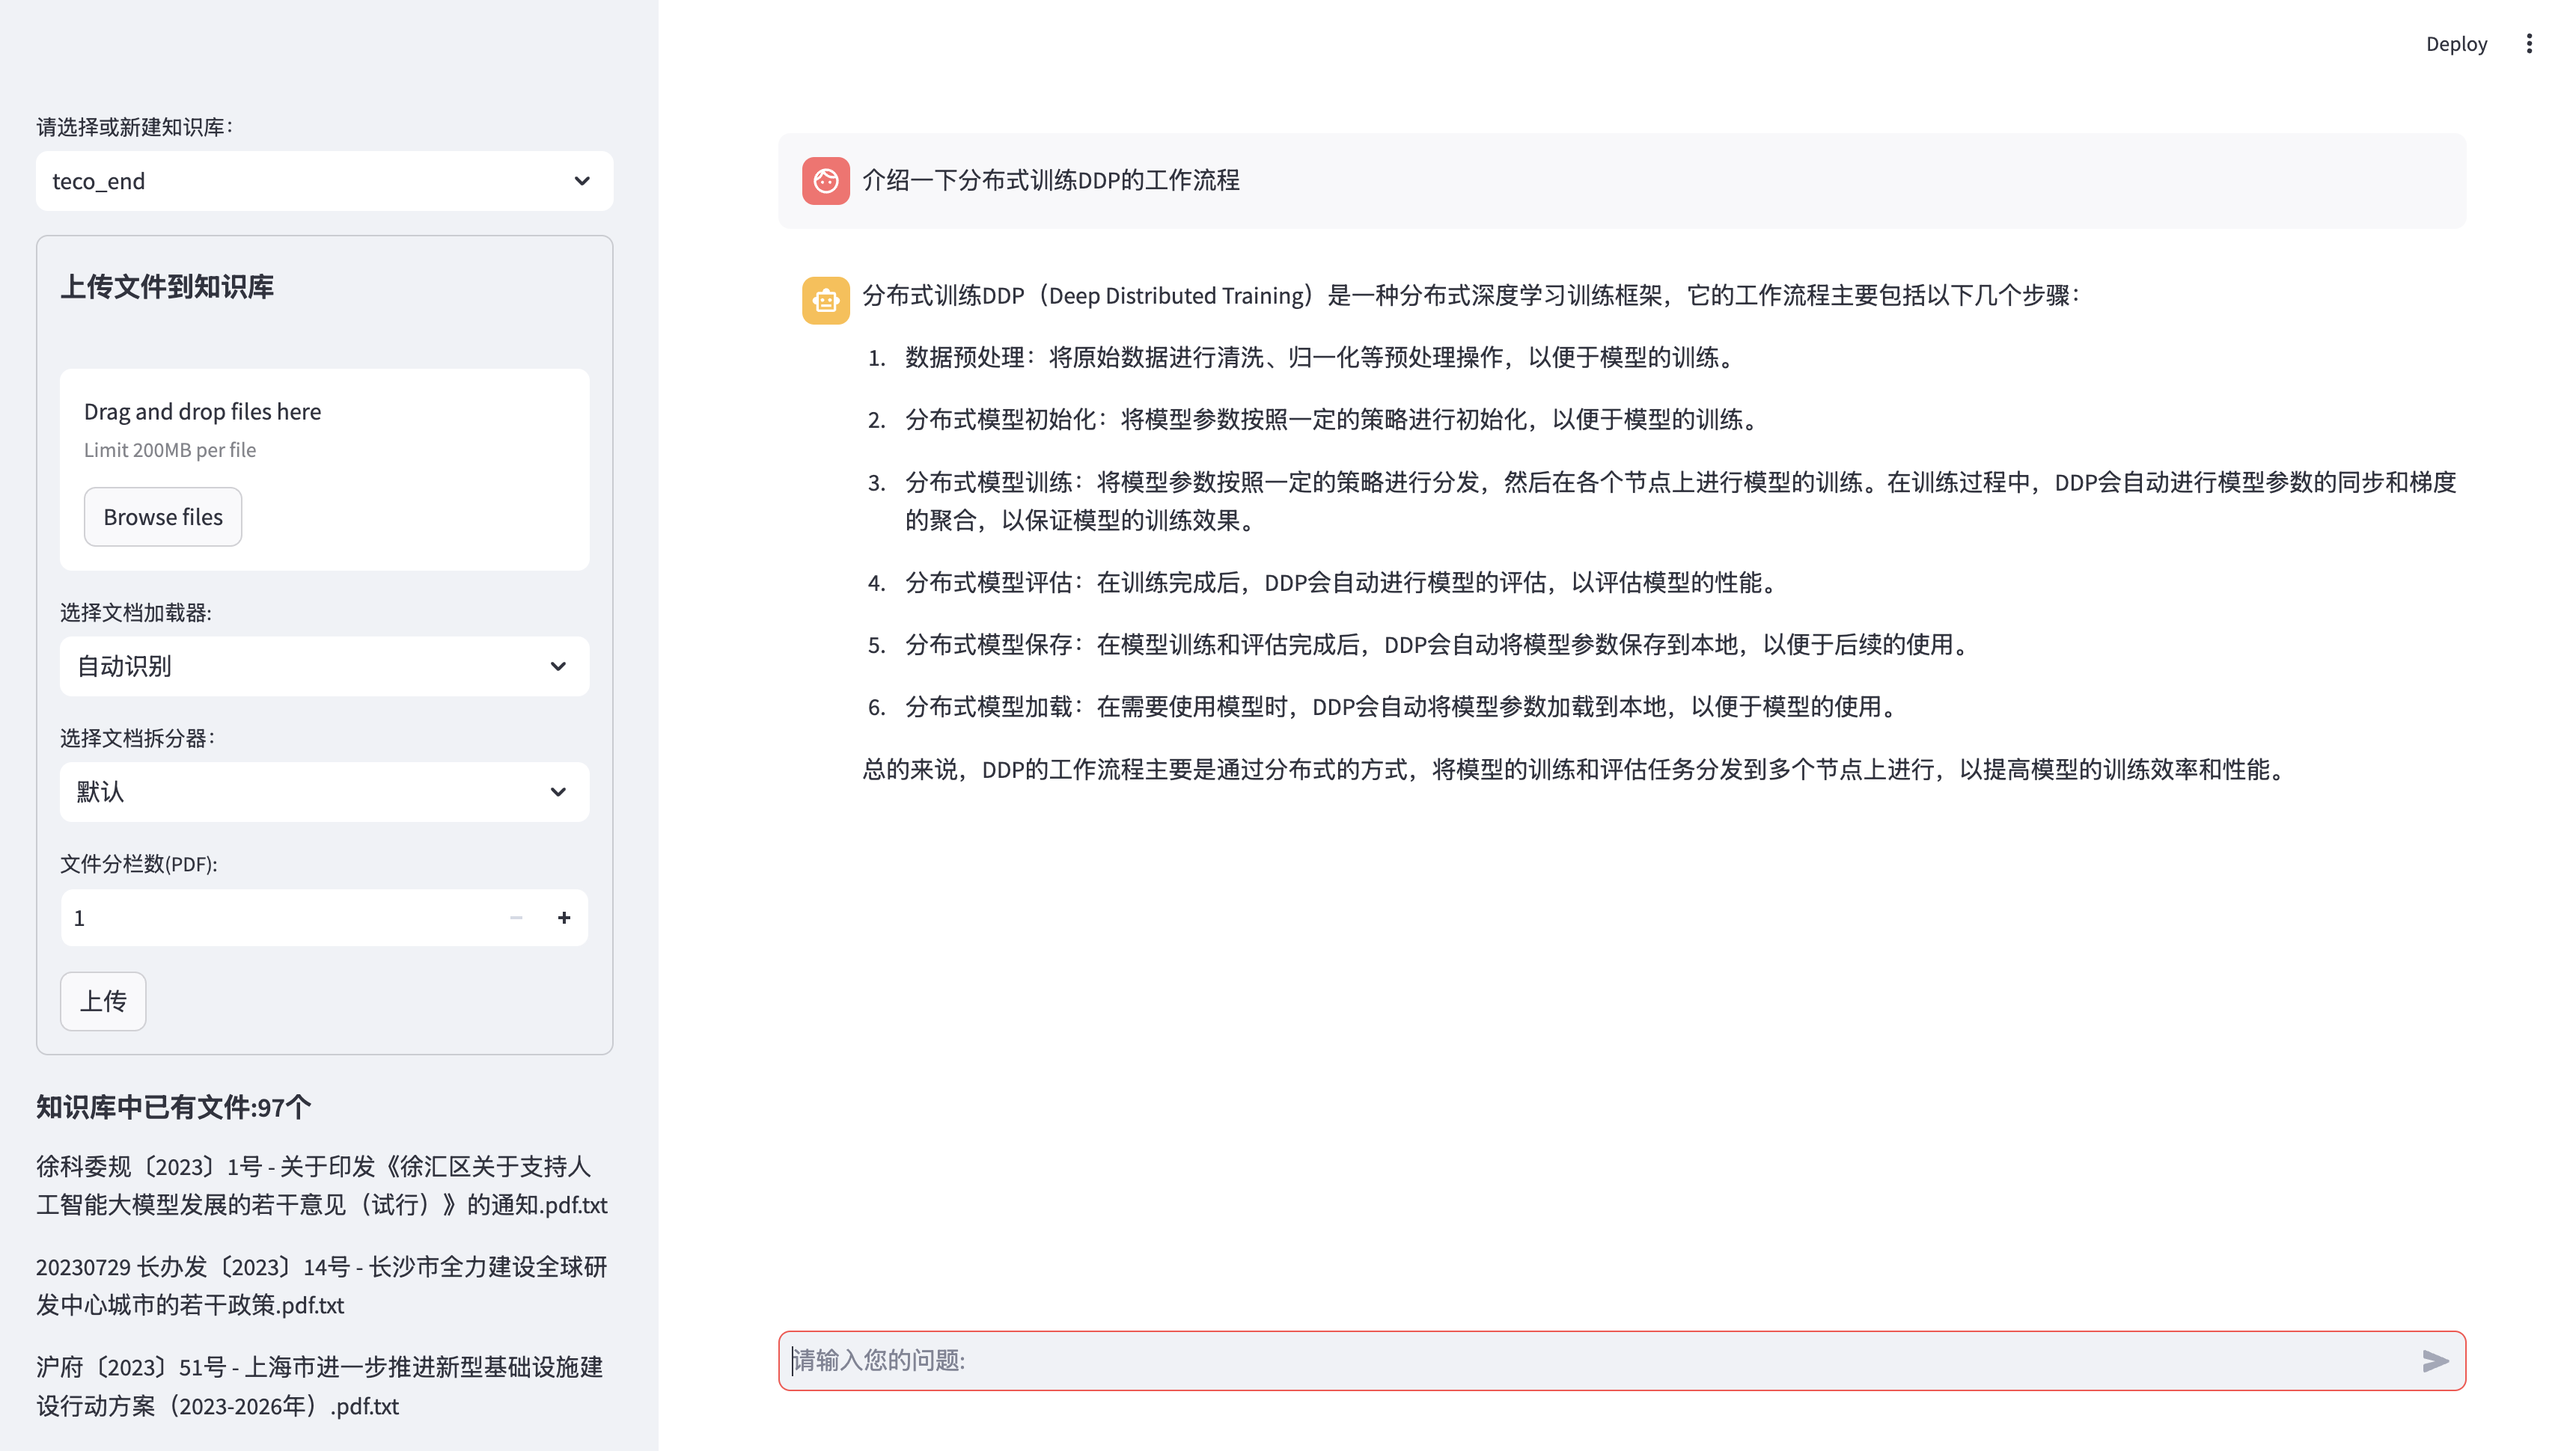Click the Drag and drop files area
Screen dimensions: 2576x1451
pyautogui.click(x=324, y=470)
